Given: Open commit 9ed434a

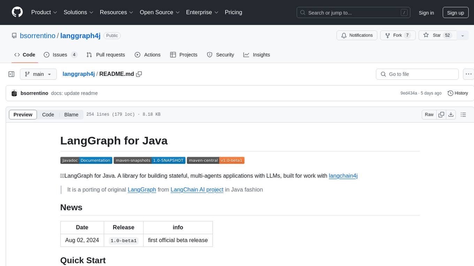Looking at the screenshot, I should (409, 93).
